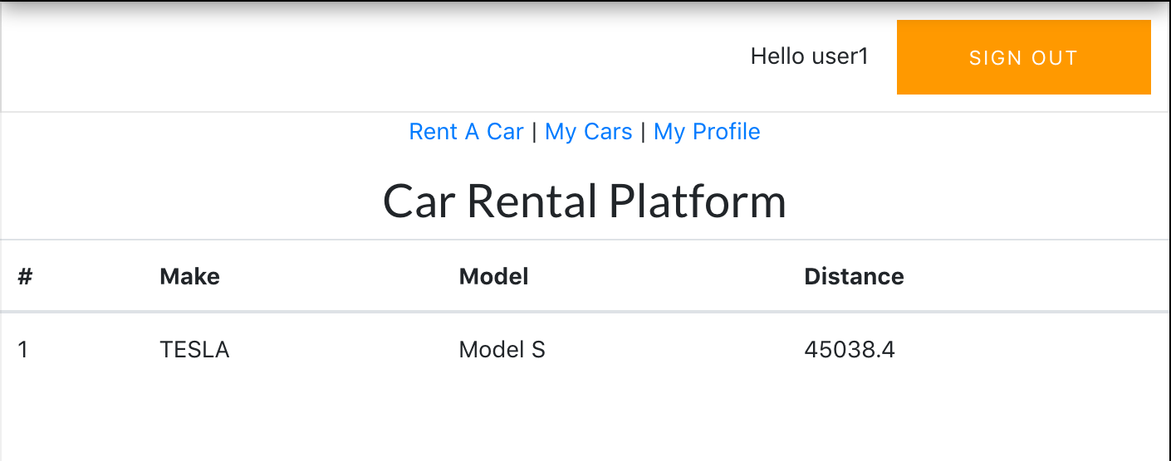The width and height of the screenshot is (1171, 461).
Task: Click the 45038.4 distance value
Action: point(849,350)
